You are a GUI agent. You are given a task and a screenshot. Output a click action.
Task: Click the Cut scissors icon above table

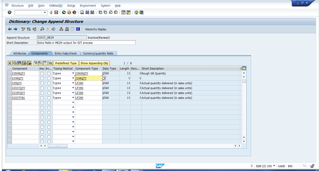tap(9, 63)
